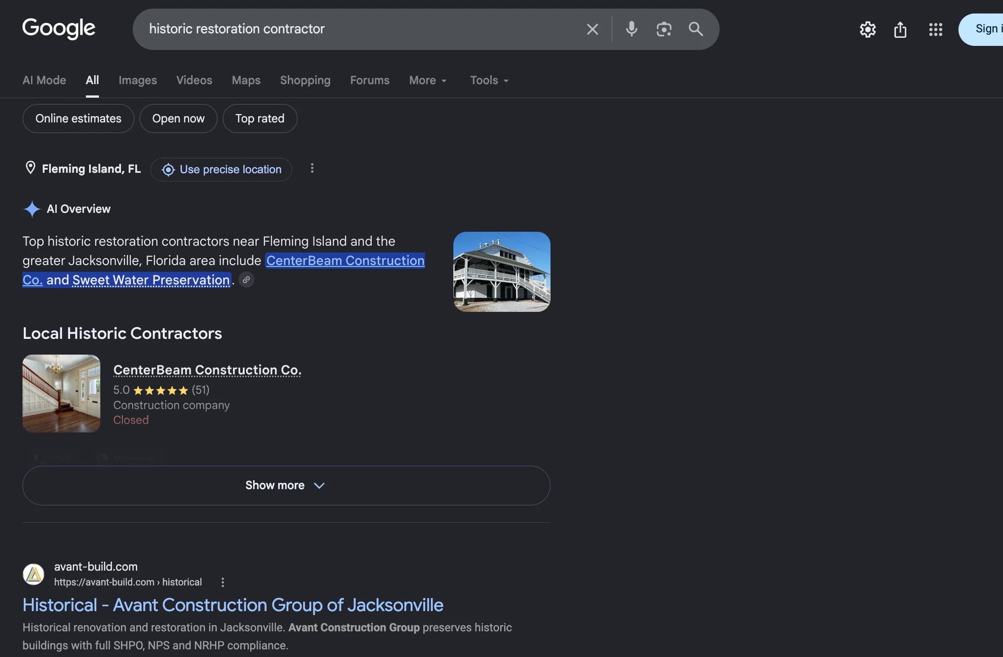The height and width of the screenshot is (657, 1003).
Task: Click the Fleming Island, FL location text
Action: (91, 169)
